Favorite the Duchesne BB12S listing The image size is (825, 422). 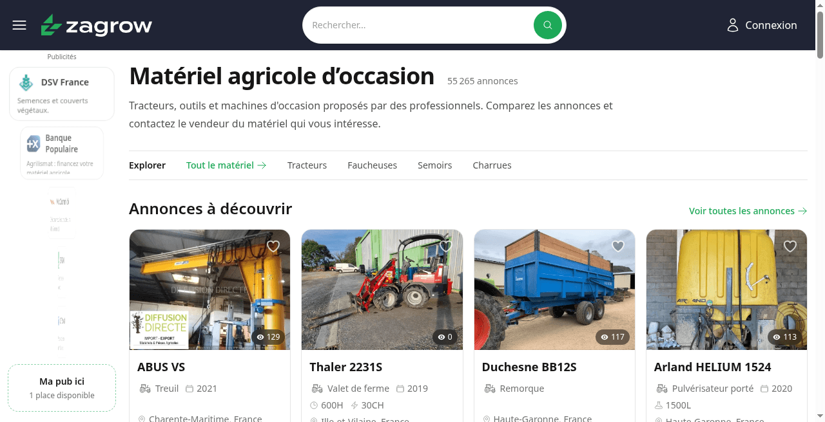point(618,246)
